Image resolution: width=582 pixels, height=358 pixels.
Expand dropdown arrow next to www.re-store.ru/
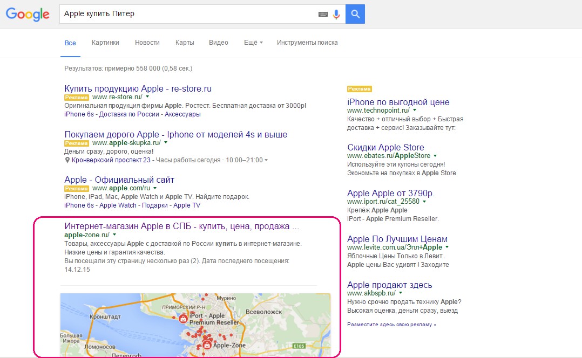pyautogui.click(x=147, y=97)
